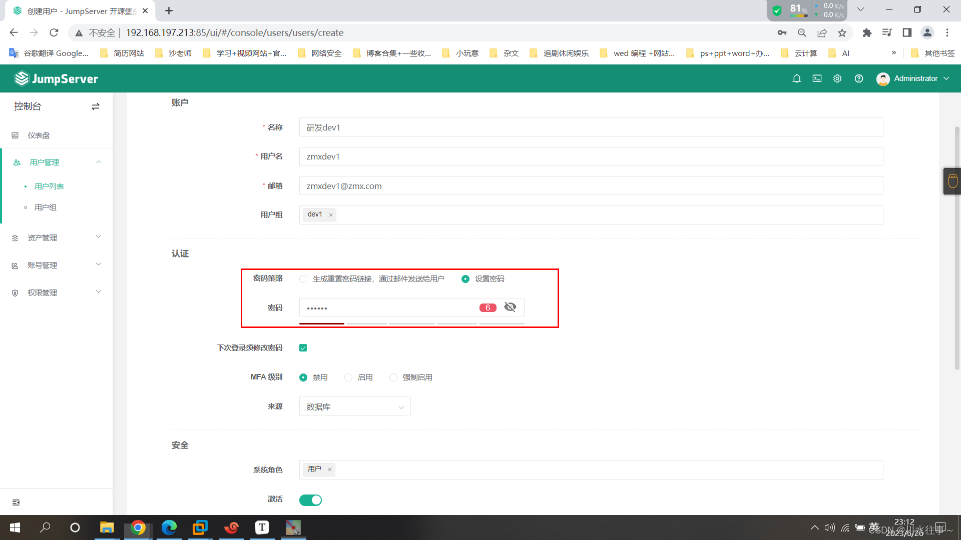
Task: Click the help question mark icon
Action: (859, 78)
